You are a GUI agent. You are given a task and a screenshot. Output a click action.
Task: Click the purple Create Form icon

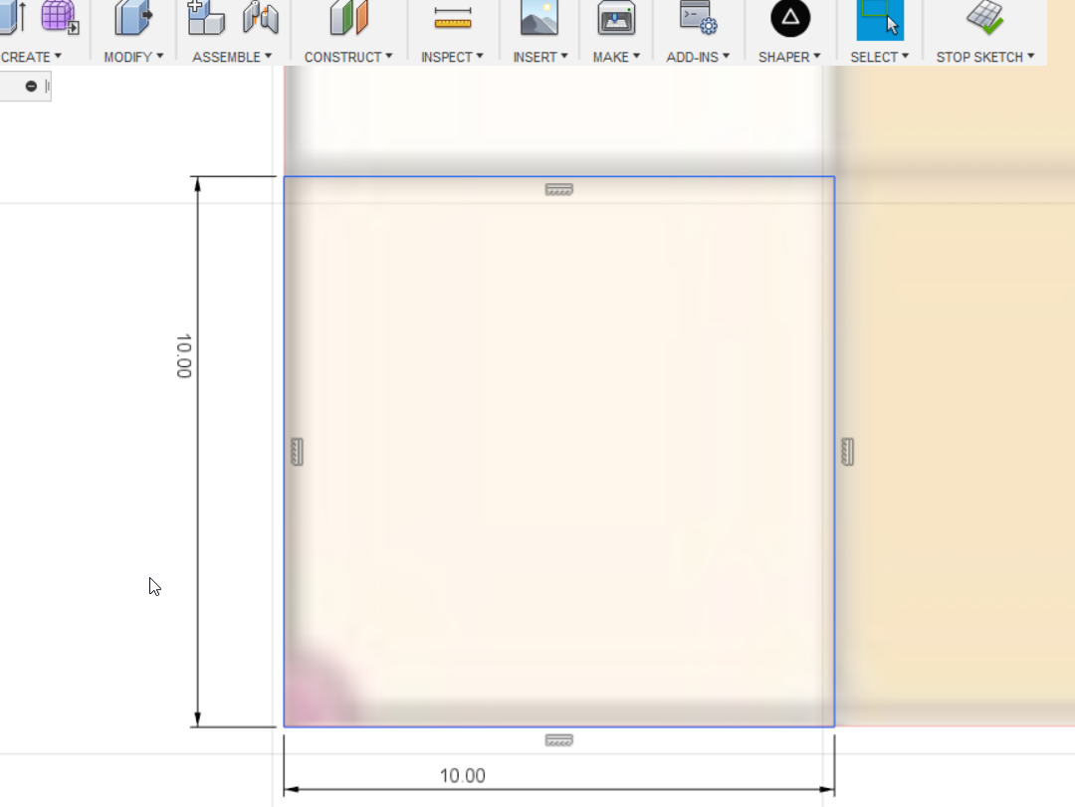[60, 18]
